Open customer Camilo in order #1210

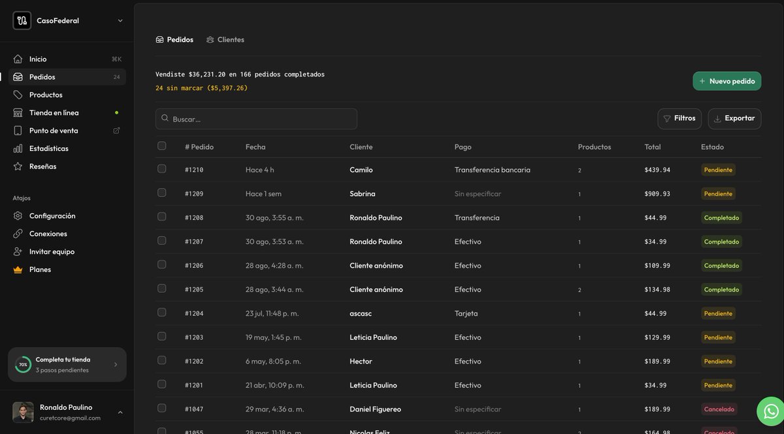(x=361, y=170)
